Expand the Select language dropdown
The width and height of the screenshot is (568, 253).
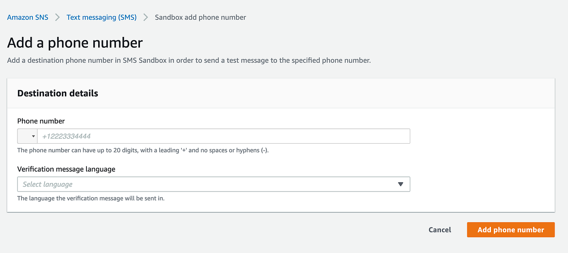pos(213,184)
